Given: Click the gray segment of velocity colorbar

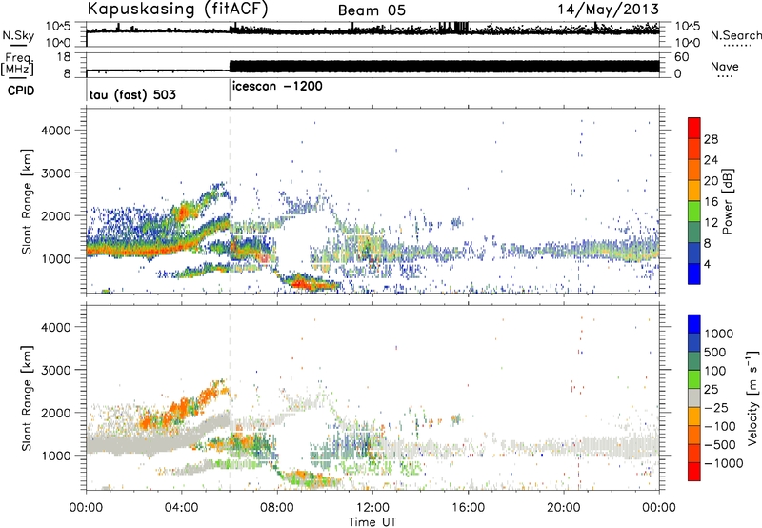Looking at the screenshot, I should click(694, 397).
